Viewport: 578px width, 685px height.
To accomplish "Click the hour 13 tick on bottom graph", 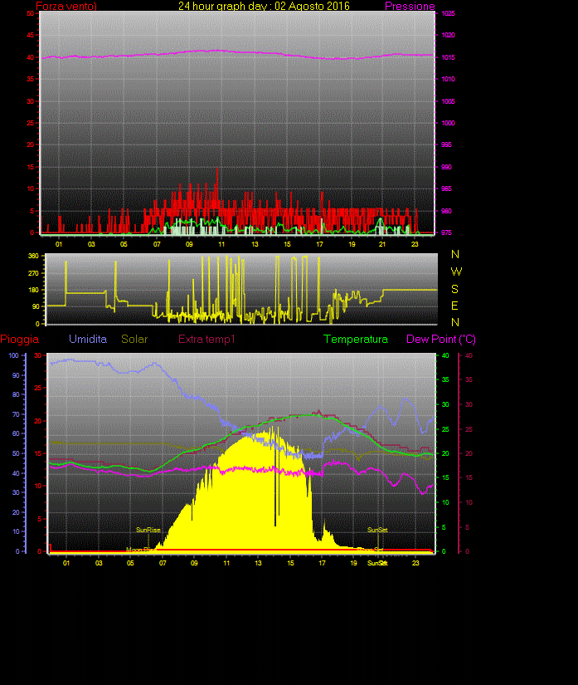I will pos(258,563).
